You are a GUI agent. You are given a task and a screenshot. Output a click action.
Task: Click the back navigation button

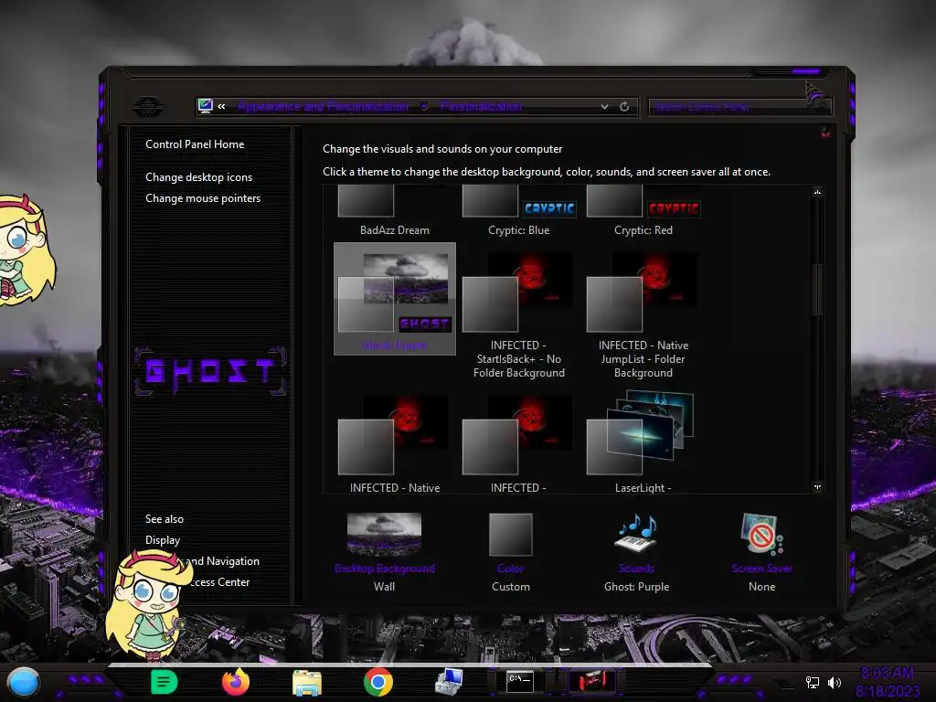pyautogui.click(x=147, y=107)
